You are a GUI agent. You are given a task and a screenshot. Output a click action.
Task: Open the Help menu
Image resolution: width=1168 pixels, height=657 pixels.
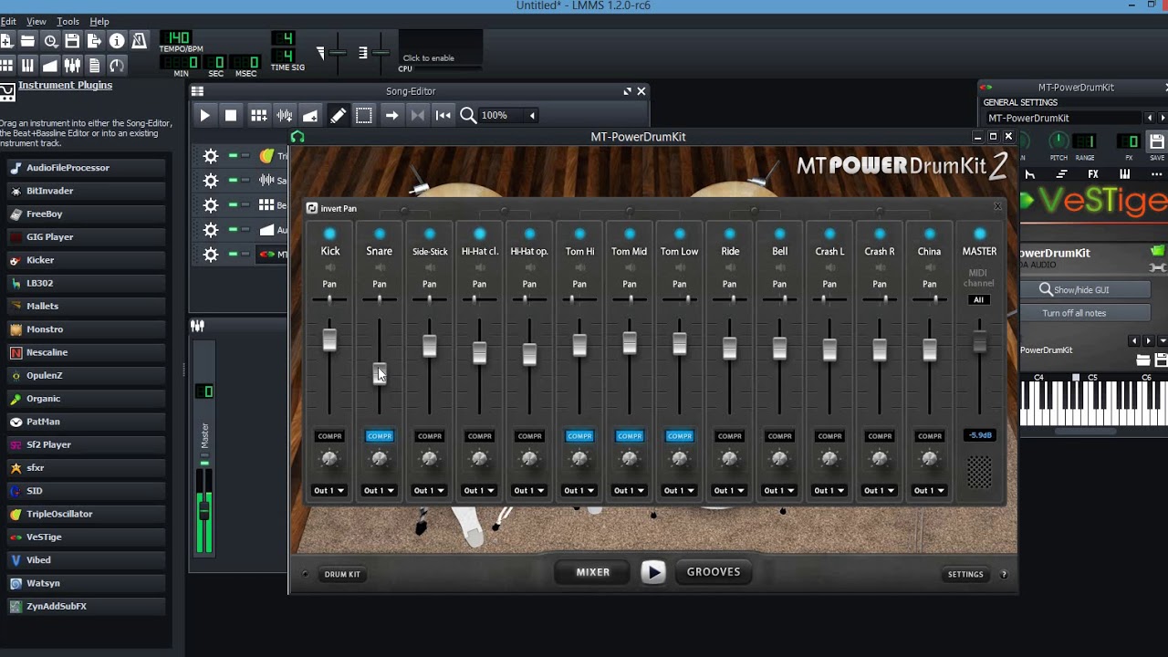pos(99,21)
